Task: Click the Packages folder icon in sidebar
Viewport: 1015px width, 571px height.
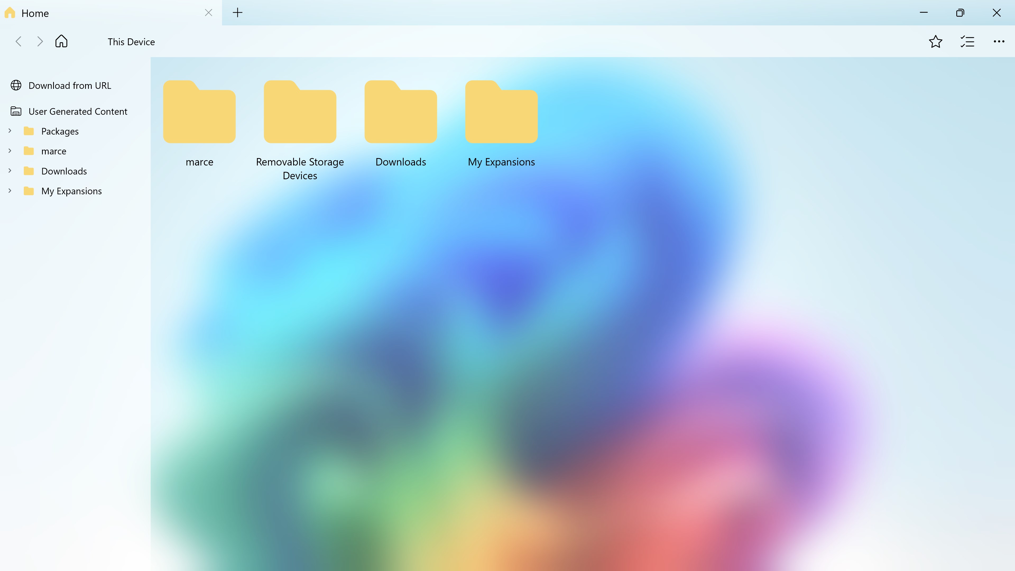Action: pyautogui.click(x=29, y=131)
